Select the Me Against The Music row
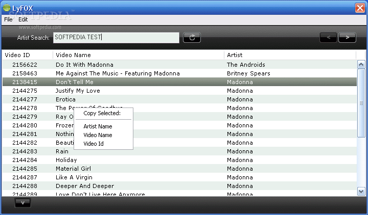The image size is (368, 215). coord(179,73)
